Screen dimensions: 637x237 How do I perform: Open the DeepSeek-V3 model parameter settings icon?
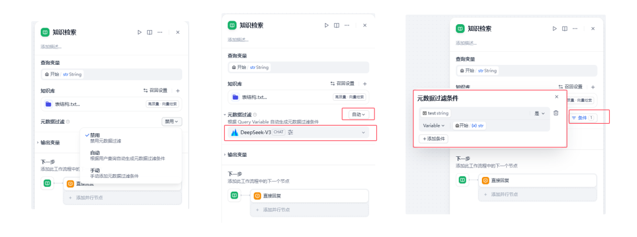pos(290,132)
